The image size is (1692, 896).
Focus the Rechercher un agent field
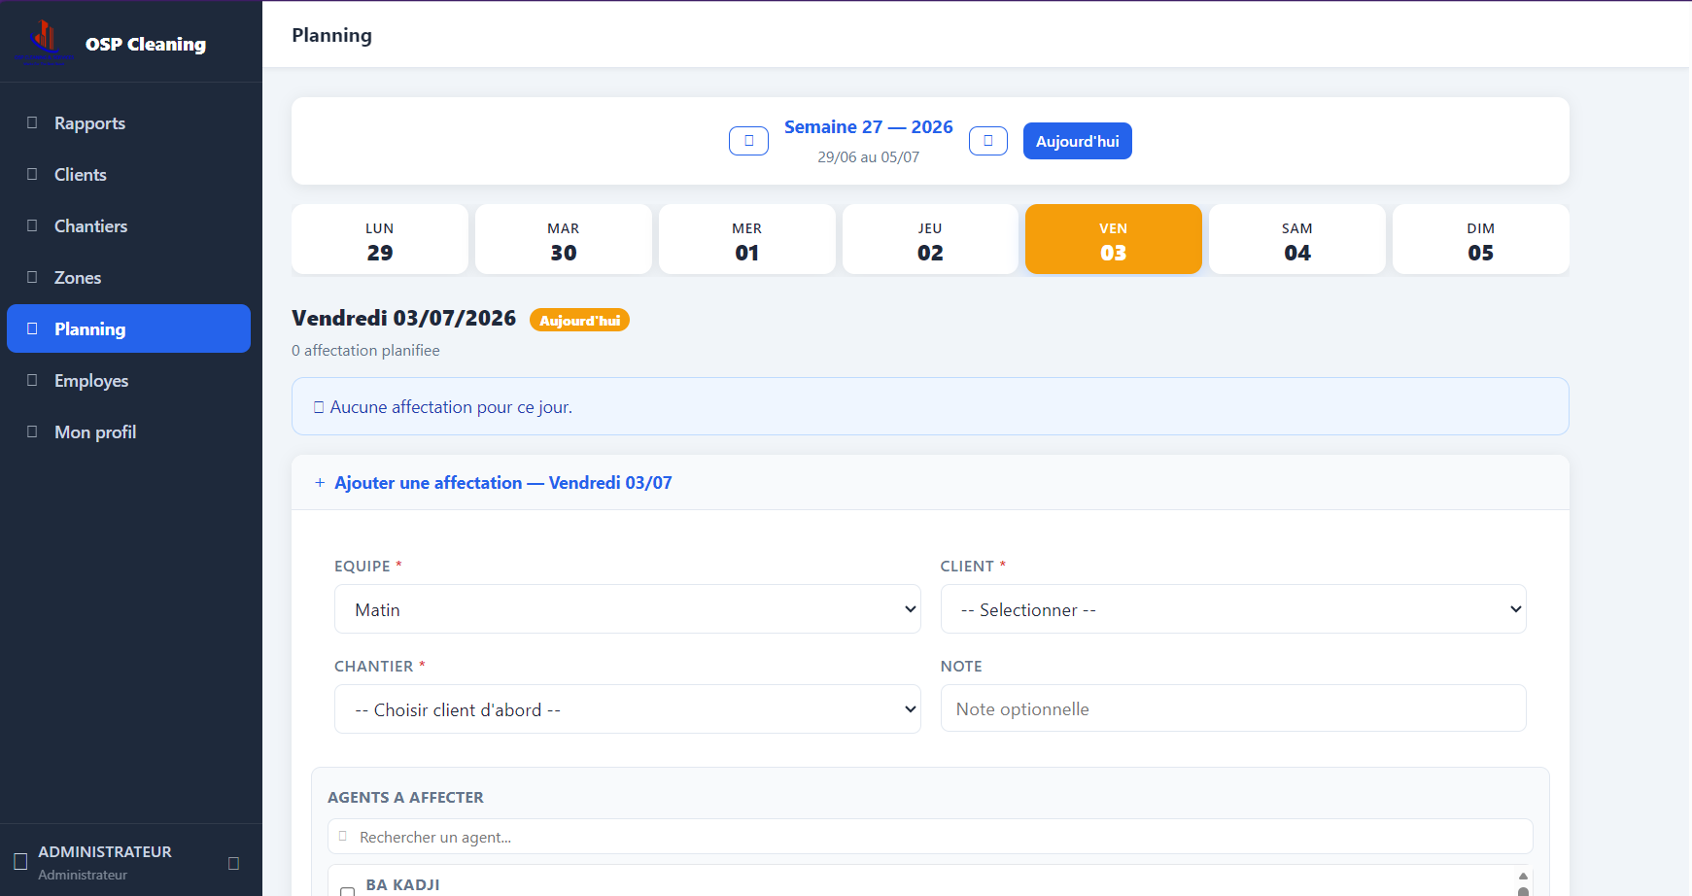[x=930, y=837]
